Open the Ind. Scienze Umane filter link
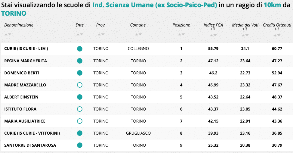This screenshot has height=153, width=293. (155, 5)
